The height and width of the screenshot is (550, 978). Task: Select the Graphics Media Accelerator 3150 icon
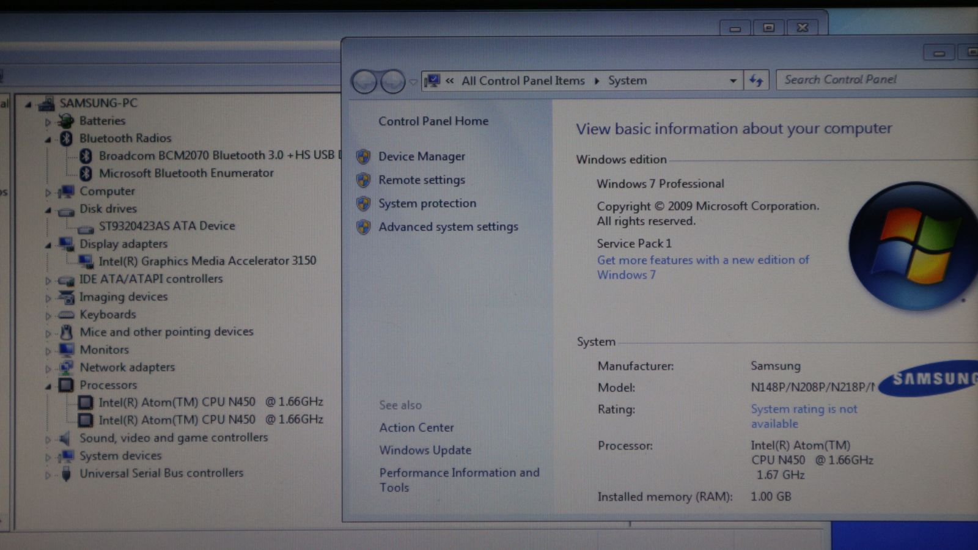(x=86, y=262)
